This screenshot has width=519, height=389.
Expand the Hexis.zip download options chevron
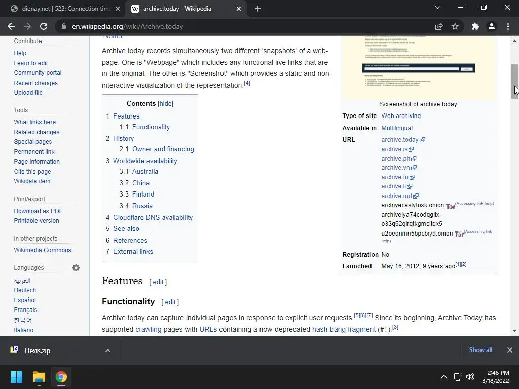(x=108, y=351)
